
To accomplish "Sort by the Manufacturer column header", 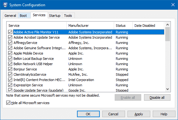I will [90, 26].
